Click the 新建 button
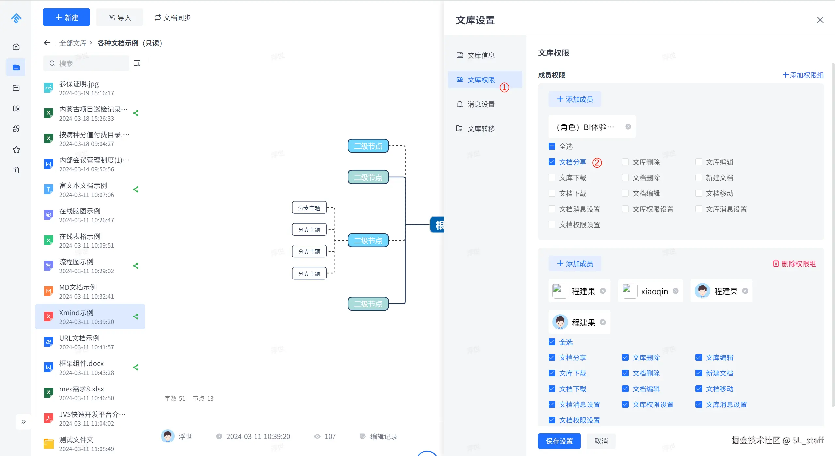Image resolution: width=835 pixels, height=456 pixels. [67, 17]
